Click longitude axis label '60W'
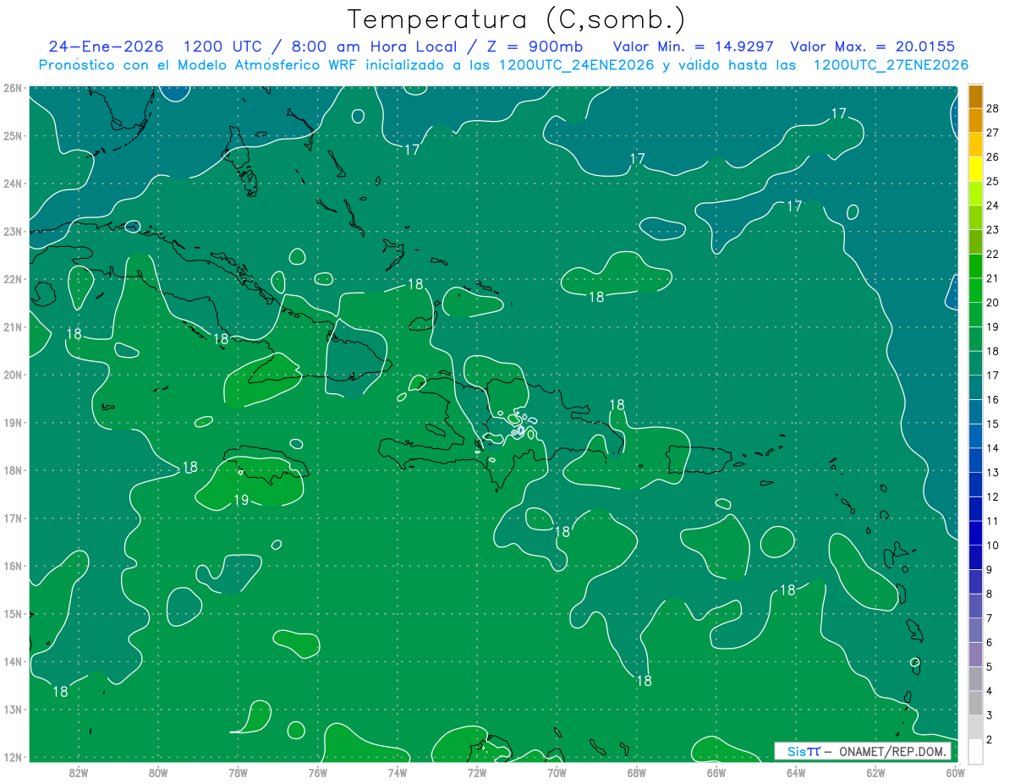1015x784 pixels. [x=955, y=772]
